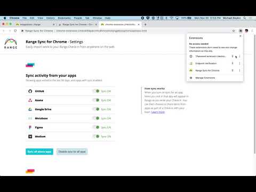The image size is (256, 192).
Task: Switch to the first Range browser tab
Action: click(35, 25)
